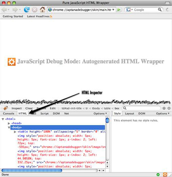Image resolution: width=172 pixels, height=177 pixels.
Task: Click the orange Aptana gear status icon
Action: click(165, 175)
